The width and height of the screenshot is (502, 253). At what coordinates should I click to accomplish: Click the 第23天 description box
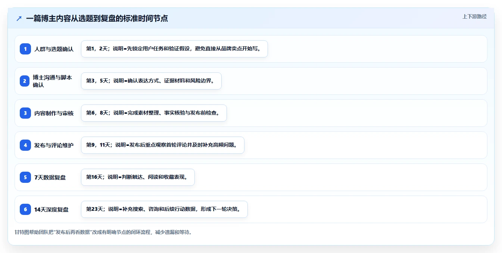164,209
